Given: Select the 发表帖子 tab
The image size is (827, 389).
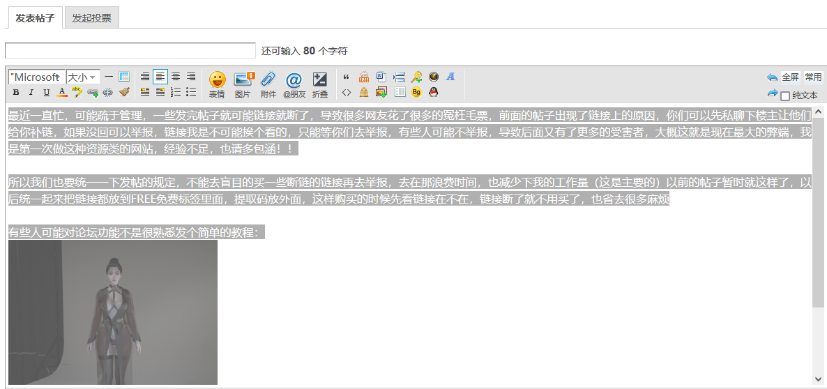Looking at the screenshot, I should 35,18.
